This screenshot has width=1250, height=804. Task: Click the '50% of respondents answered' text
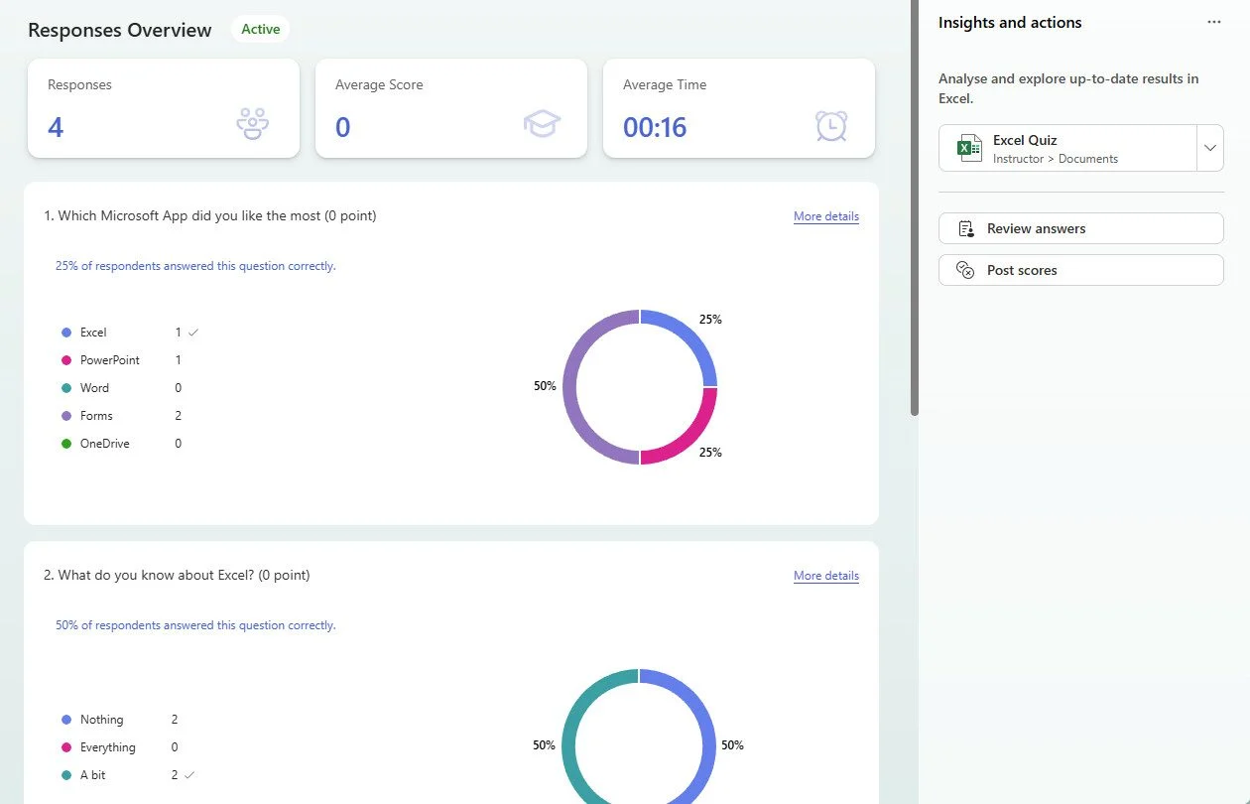[195, 625]
